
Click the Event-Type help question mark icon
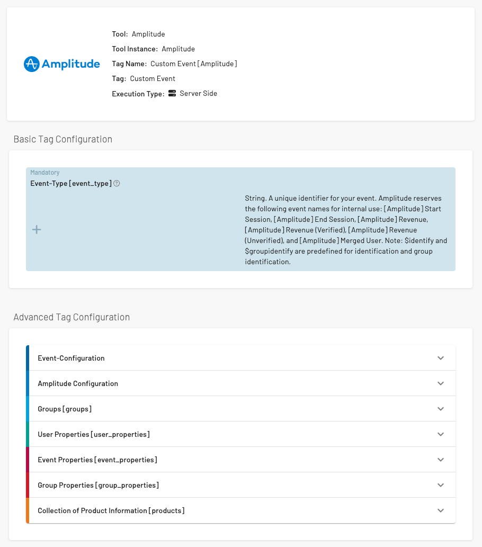(x=117, y=184)
